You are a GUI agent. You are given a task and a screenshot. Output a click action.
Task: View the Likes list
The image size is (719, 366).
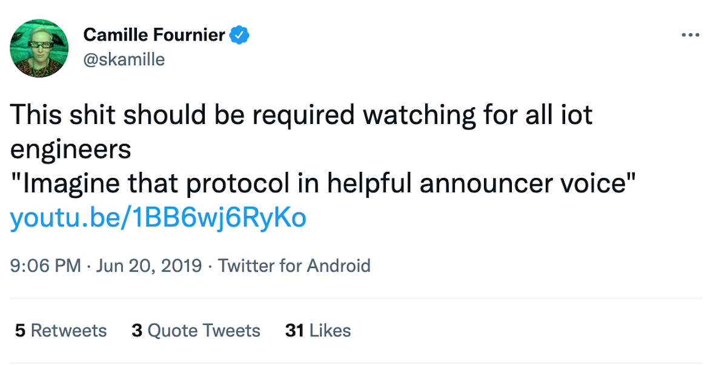click(x=330, y=331)
